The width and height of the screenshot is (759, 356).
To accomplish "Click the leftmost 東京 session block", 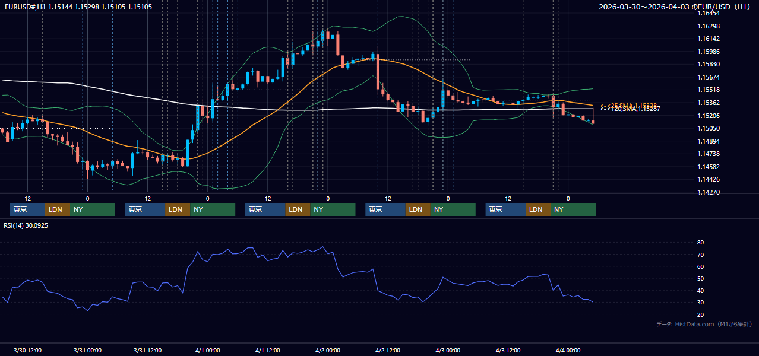I will (x=27, y=209).
